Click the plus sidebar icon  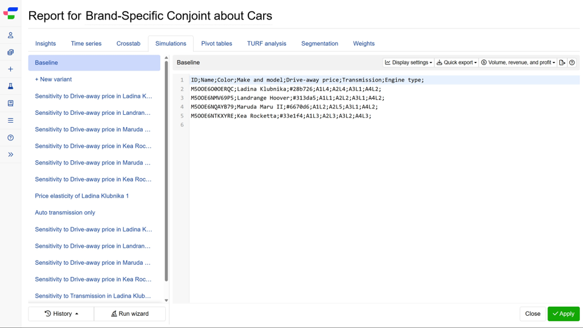pos(10,69)
